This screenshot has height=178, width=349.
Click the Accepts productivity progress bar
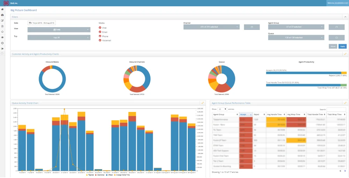point(306,73)
